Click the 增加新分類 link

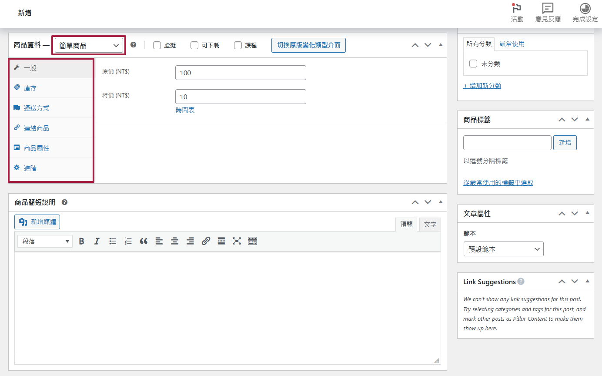click(482, 86)
